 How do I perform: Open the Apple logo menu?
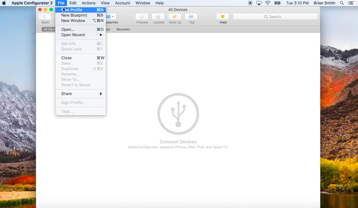point(4,3)
